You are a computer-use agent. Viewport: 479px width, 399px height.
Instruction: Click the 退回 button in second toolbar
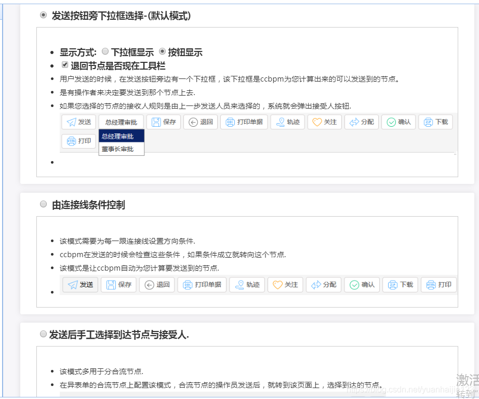tap(156, 284)
